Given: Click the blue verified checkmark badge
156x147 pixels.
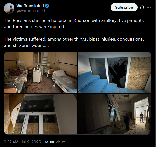Looking at the screenshot, I should [47, 6].
